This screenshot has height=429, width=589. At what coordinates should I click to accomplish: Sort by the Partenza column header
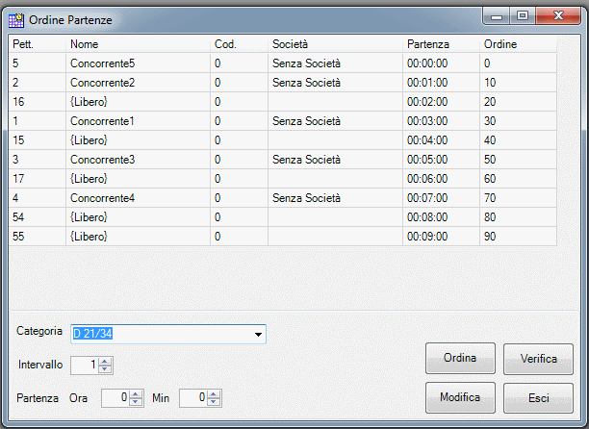(441, 44)
